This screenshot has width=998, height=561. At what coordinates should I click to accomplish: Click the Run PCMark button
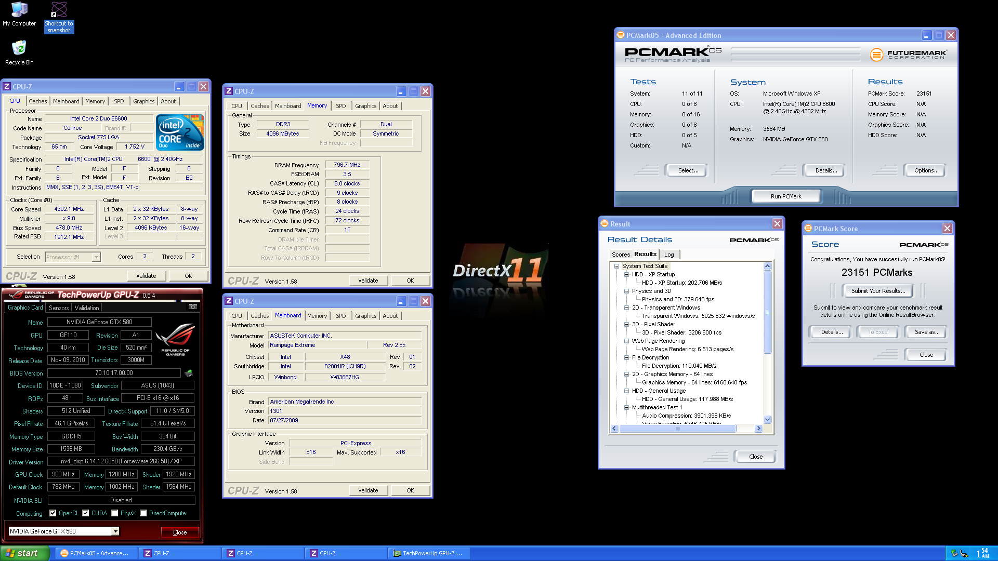coord(786,196)
